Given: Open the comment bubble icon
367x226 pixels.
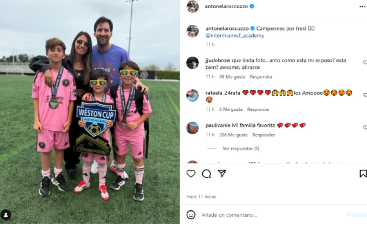Looking at the screenshot, I should tap(206, 174).
